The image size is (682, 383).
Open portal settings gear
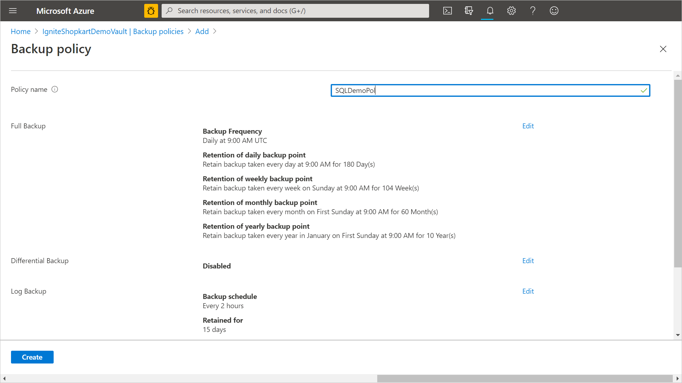coord(511,11)
